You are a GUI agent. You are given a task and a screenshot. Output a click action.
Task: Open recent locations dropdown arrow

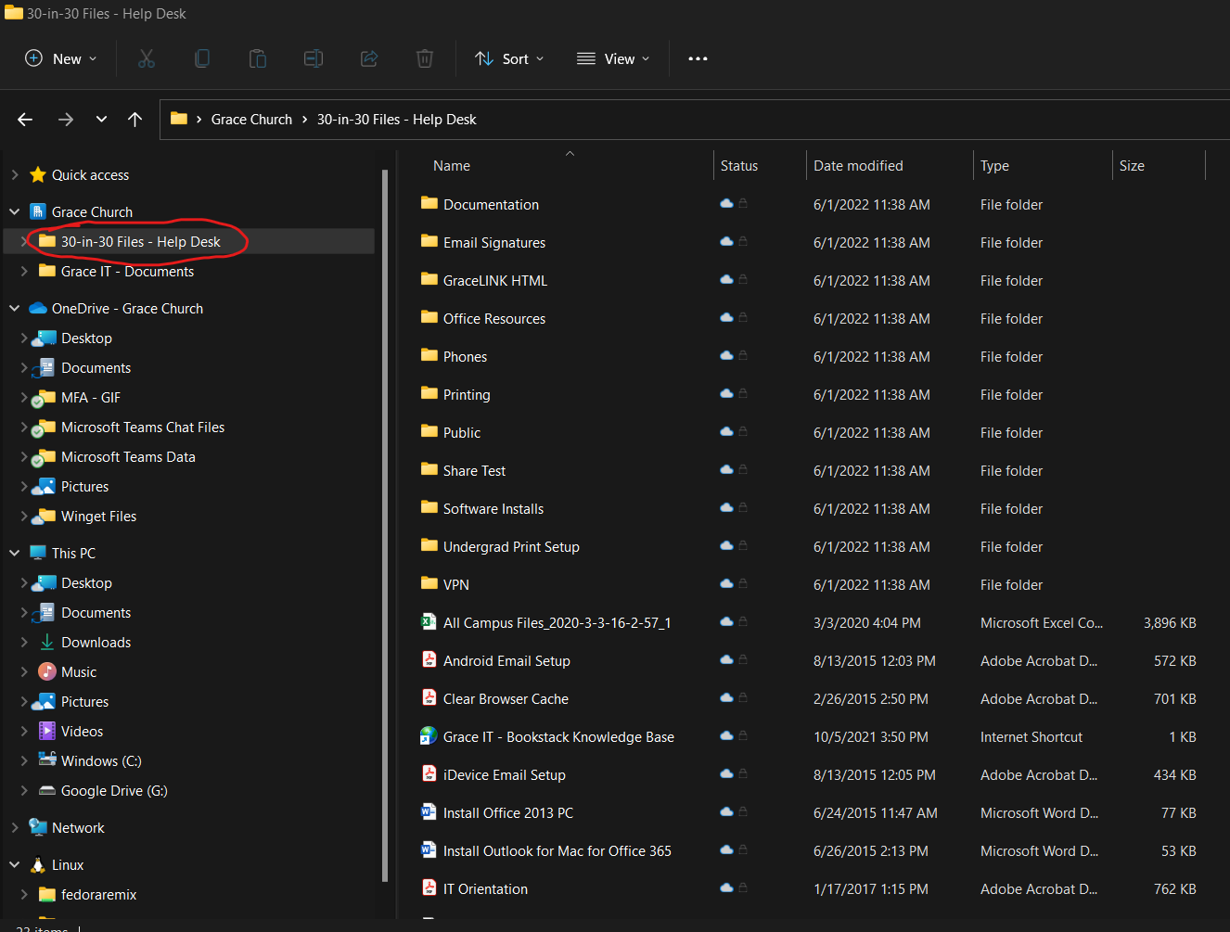tap(101, 120)
